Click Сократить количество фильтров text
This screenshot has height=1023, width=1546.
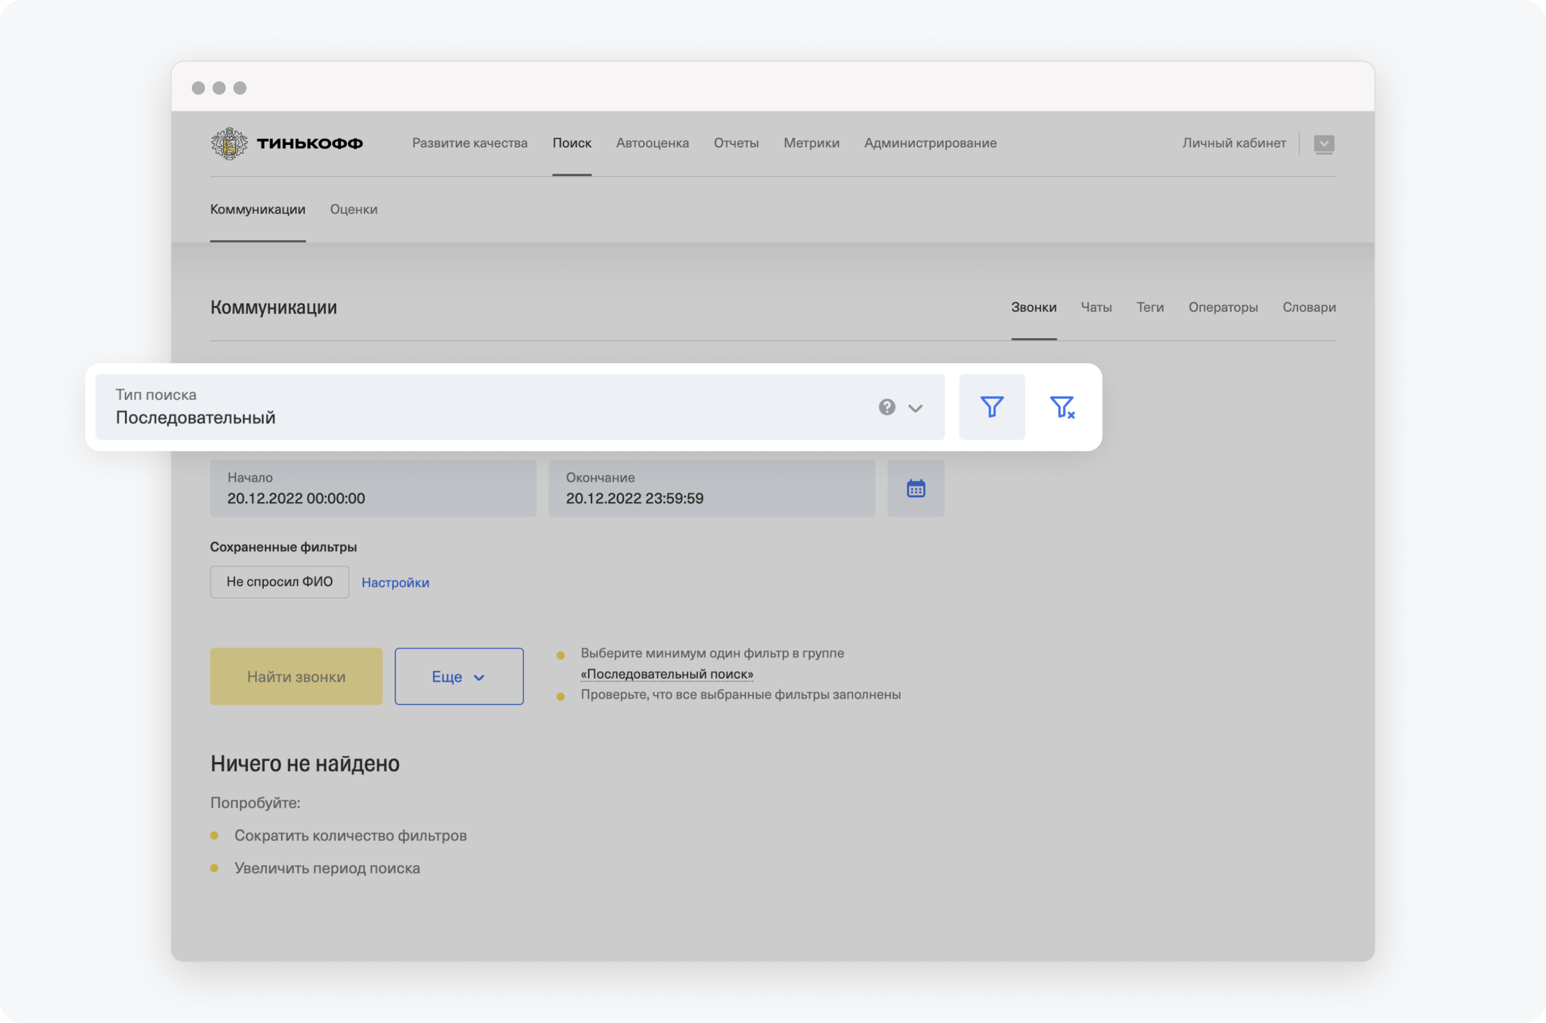351,836
